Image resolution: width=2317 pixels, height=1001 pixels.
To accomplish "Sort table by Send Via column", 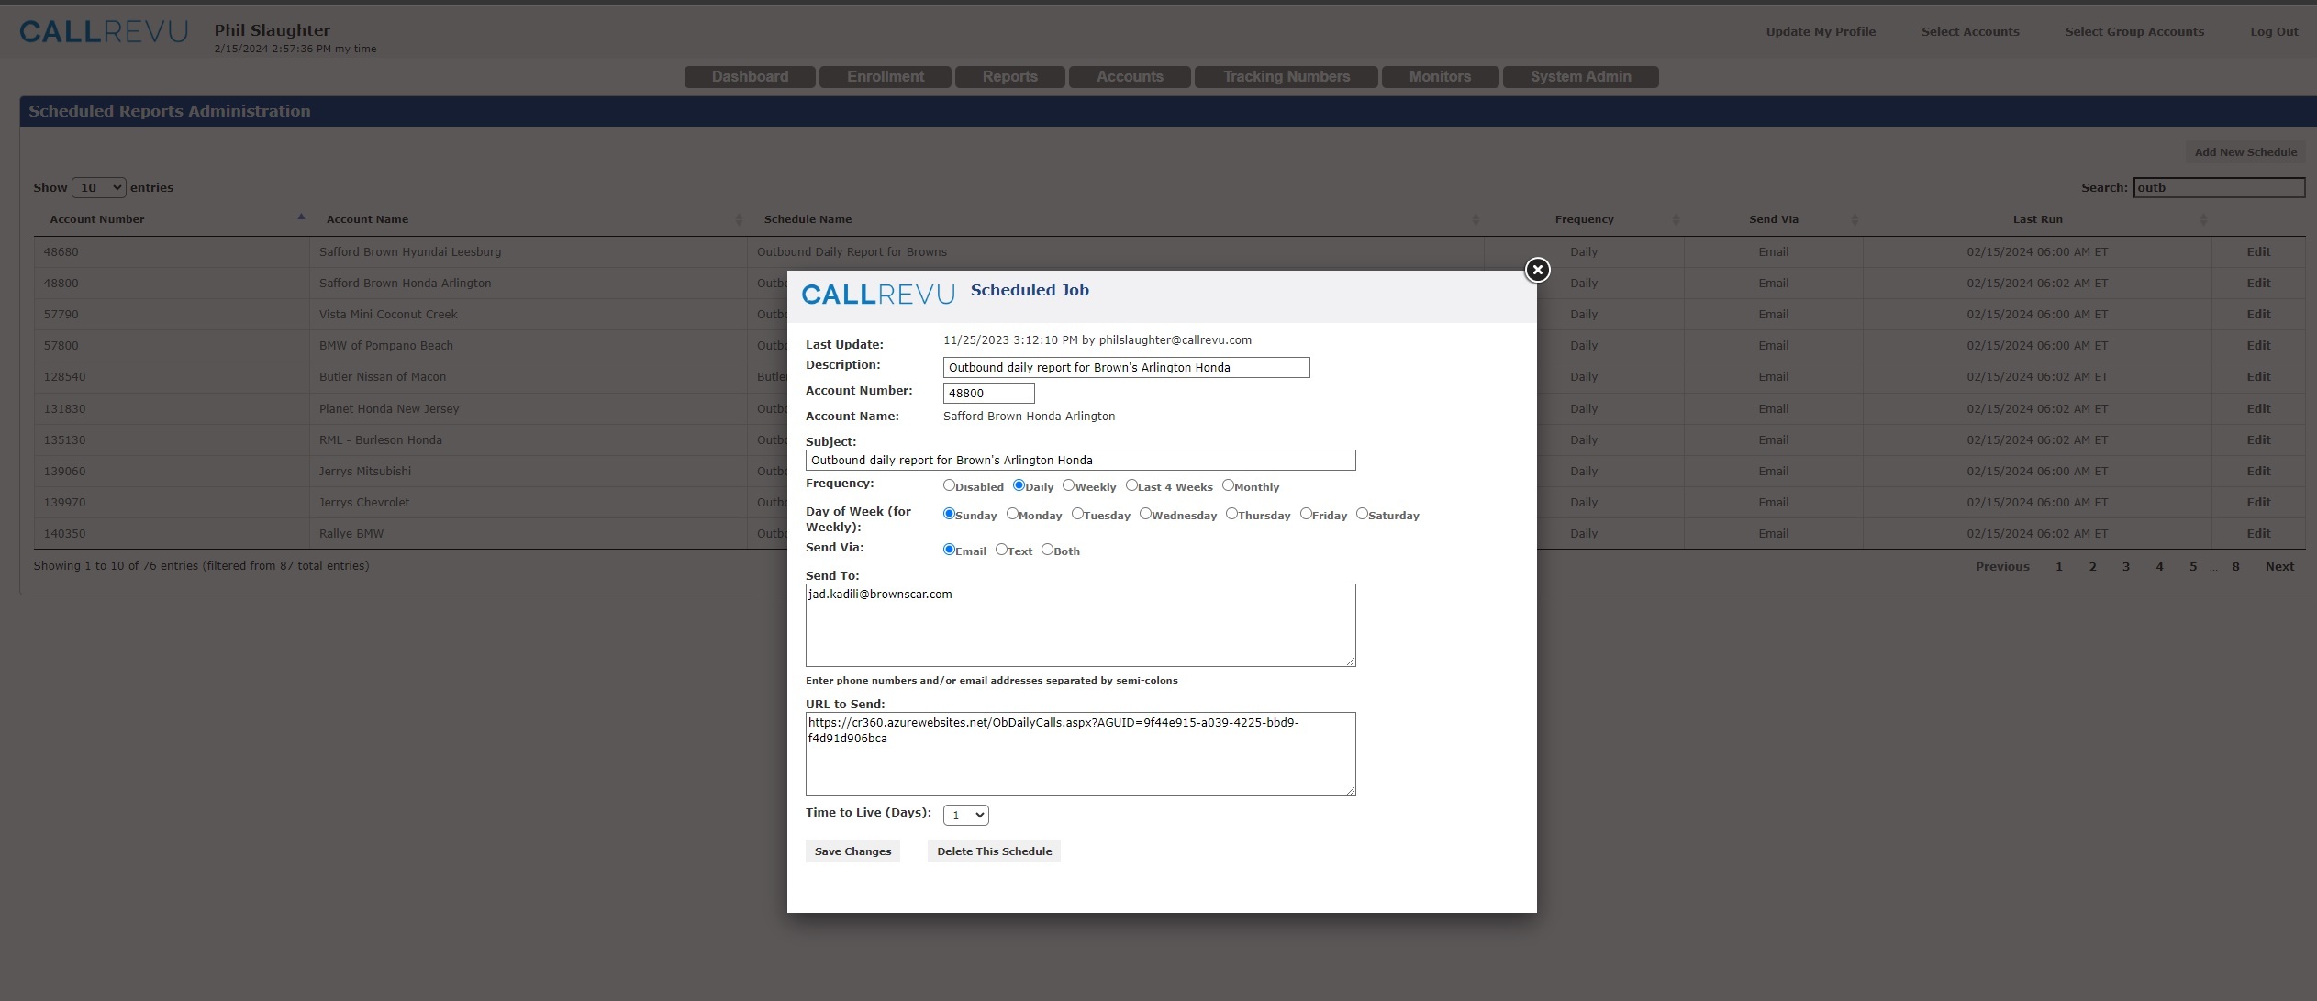I will tap(1773, 219).
